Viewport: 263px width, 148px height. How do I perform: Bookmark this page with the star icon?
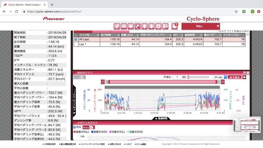236,11
